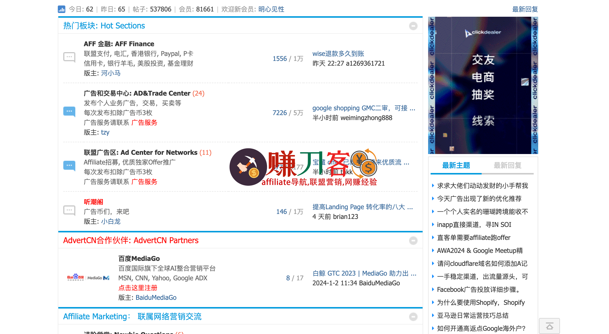Open new member 明心见性 profile
This screenshot has height=334, width=609.
tap(271, 9)
